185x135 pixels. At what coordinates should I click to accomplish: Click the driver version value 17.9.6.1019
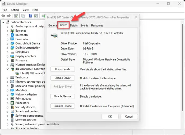tap(90, 54)
